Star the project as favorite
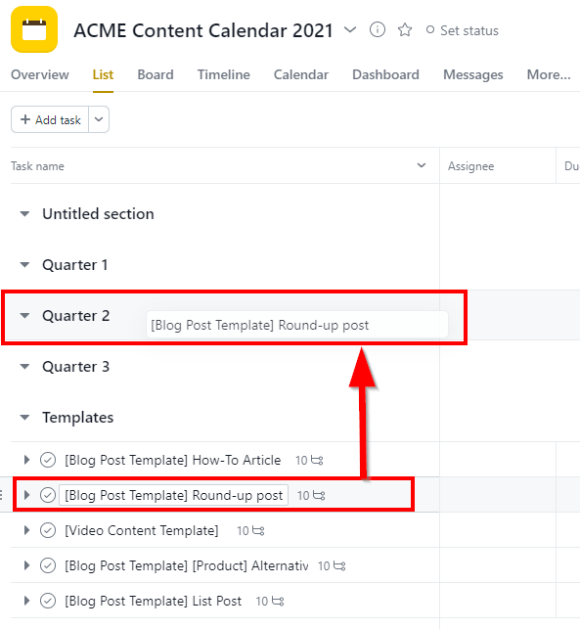 (x=405, y=30)
